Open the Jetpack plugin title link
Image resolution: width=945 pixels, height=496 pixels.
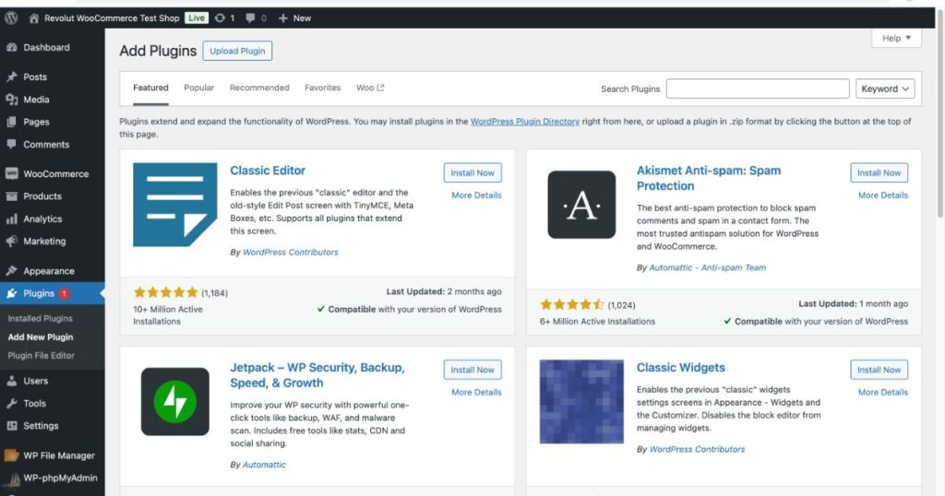point(317,375)
